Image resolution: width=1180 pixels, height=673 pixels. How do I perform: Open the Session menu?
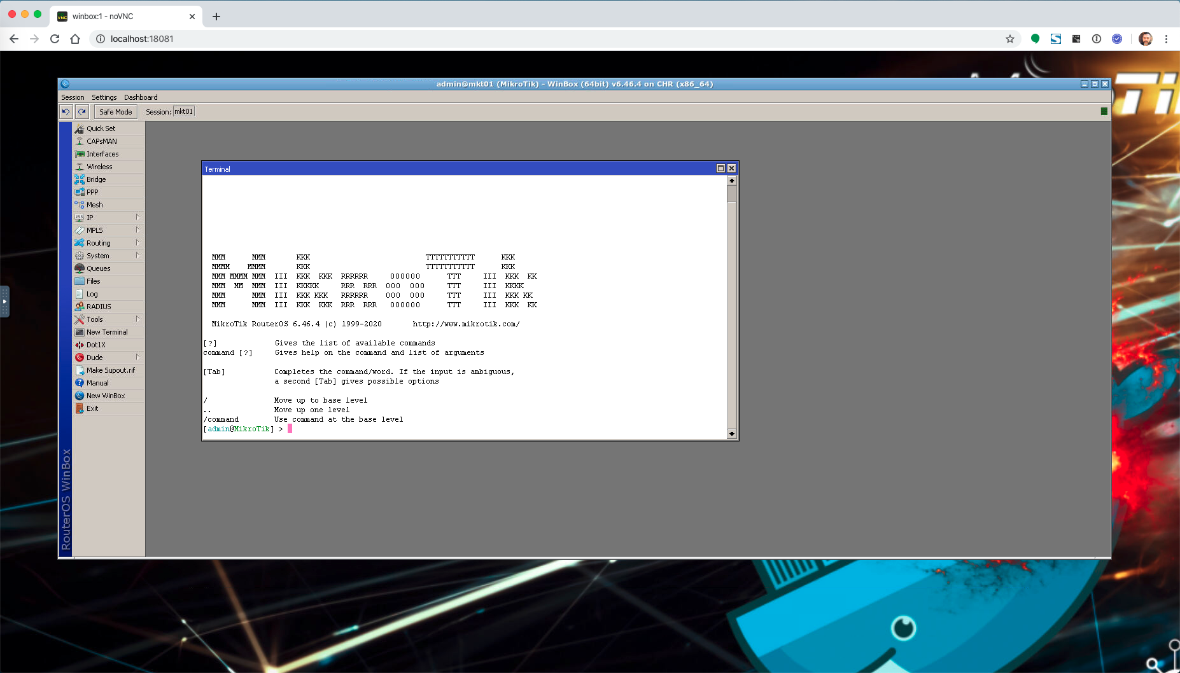pos(73,97)
